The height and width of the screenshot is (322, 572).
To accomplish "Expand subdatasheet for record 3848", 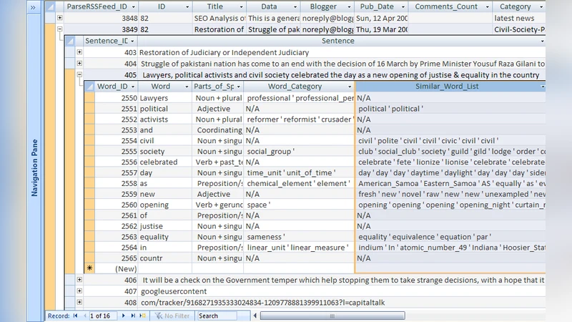I will [x=60, y=17].
